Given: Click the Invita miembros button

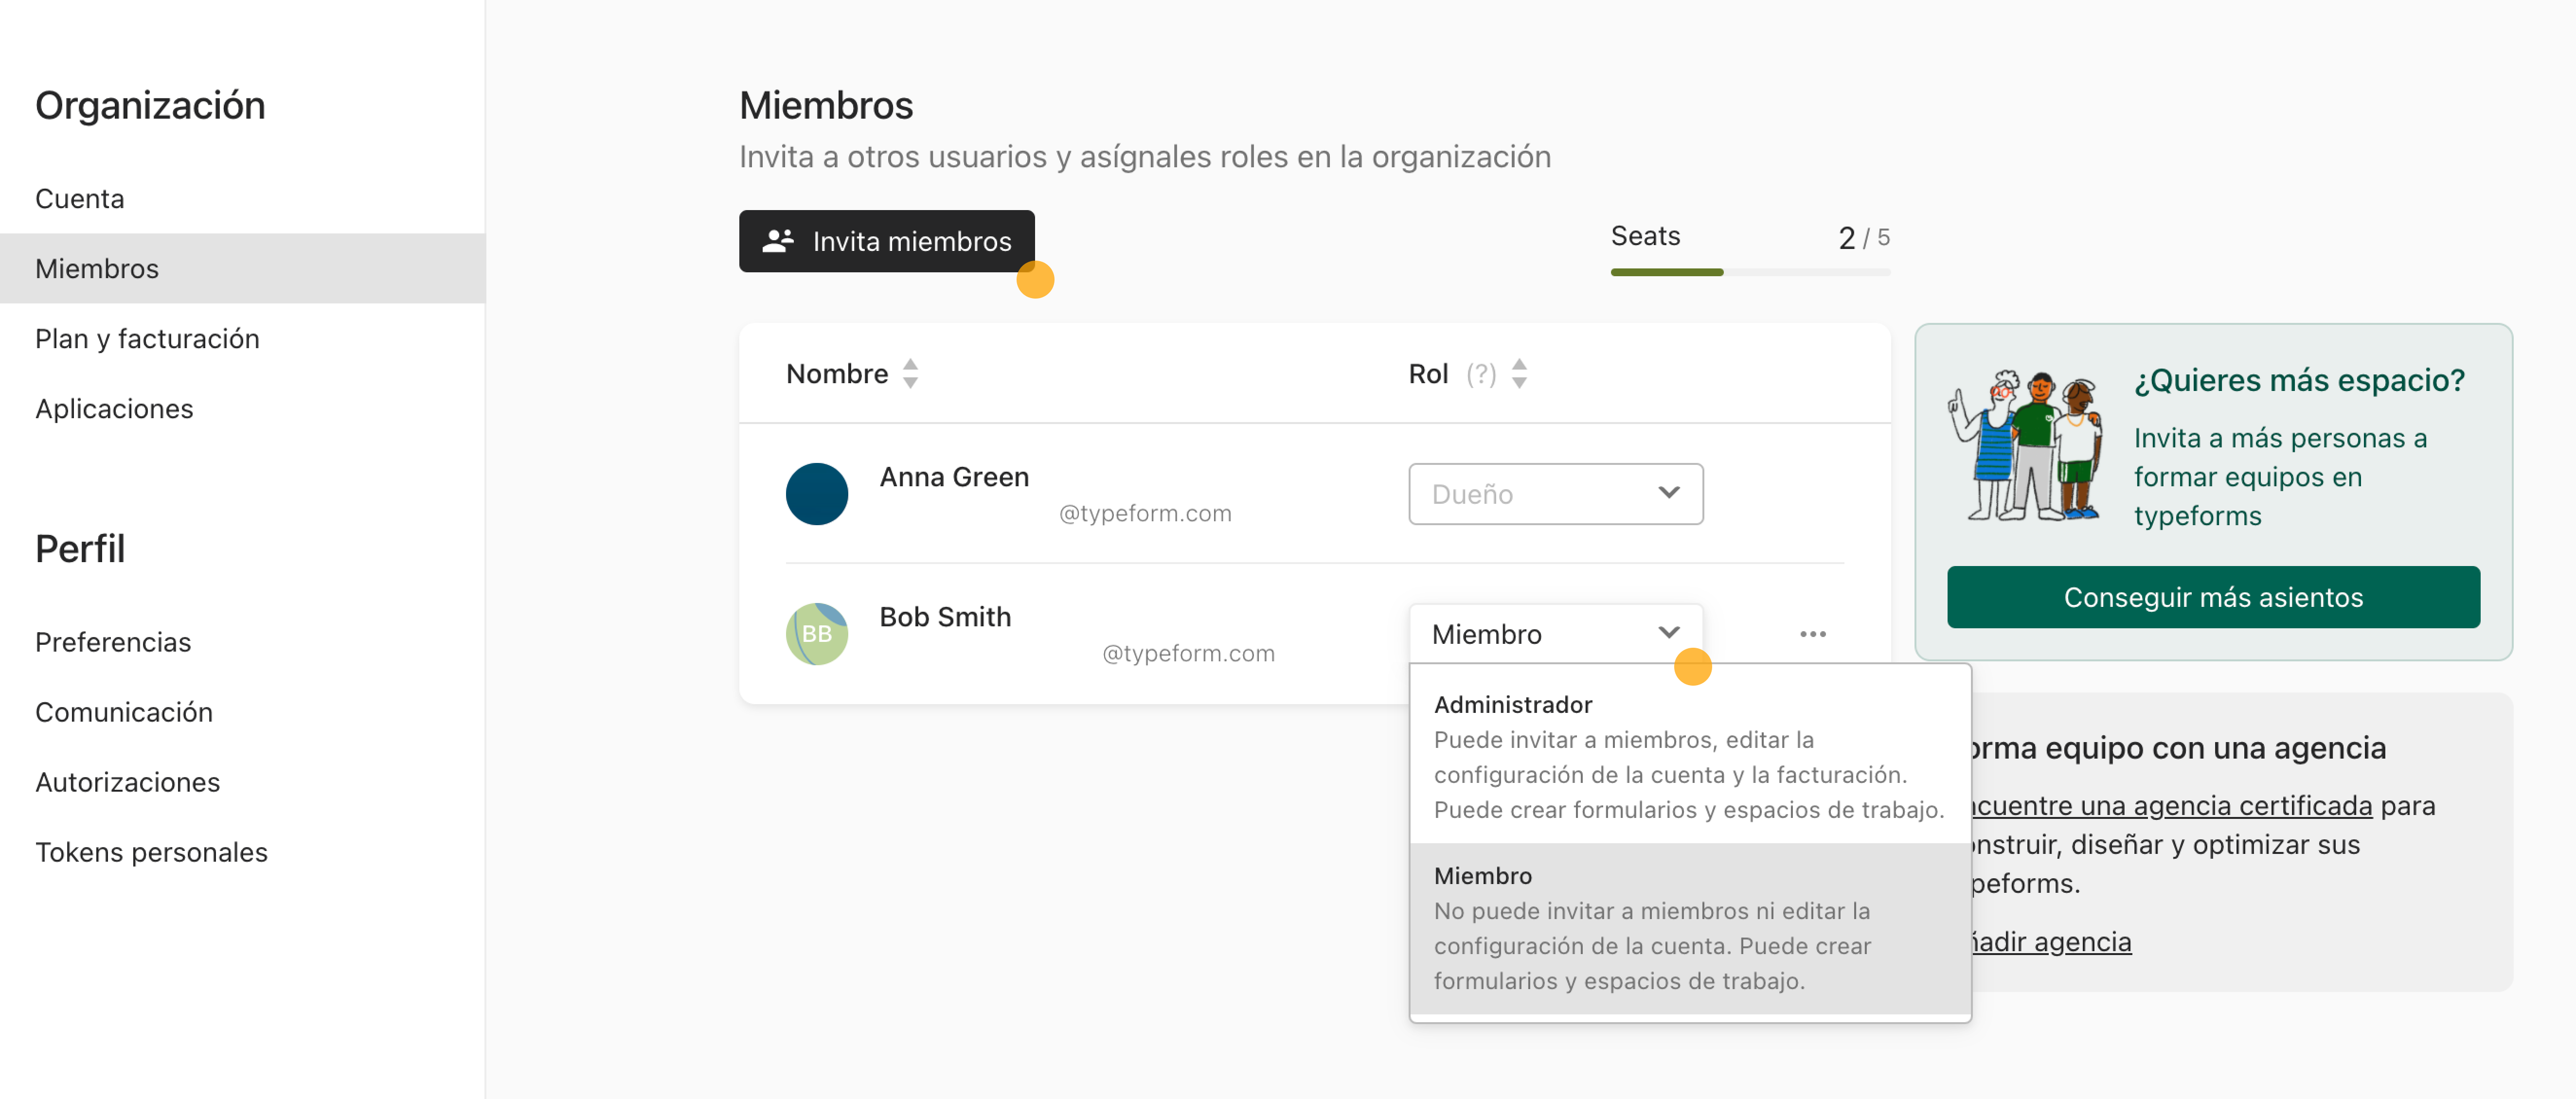Looking at the screenshot, I should click(886, 241).
